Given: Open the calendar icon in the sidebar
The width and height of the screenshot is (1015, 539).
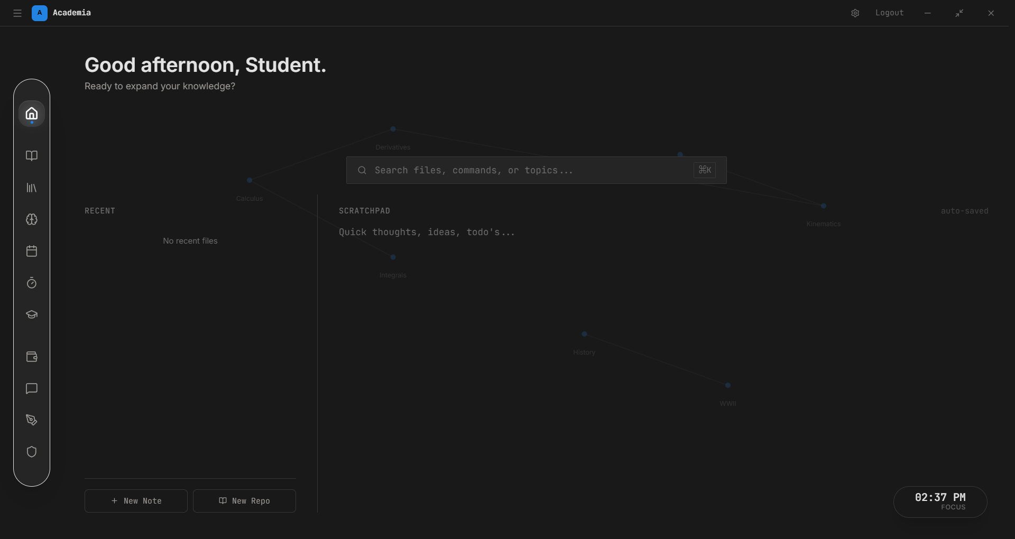Looking at the screenshot, I should click(x=31, y=251).
